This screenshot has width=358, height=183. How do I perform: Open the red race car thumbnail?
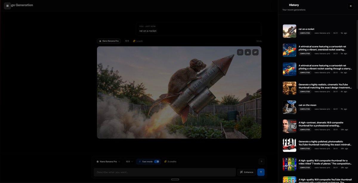(289, 145)
